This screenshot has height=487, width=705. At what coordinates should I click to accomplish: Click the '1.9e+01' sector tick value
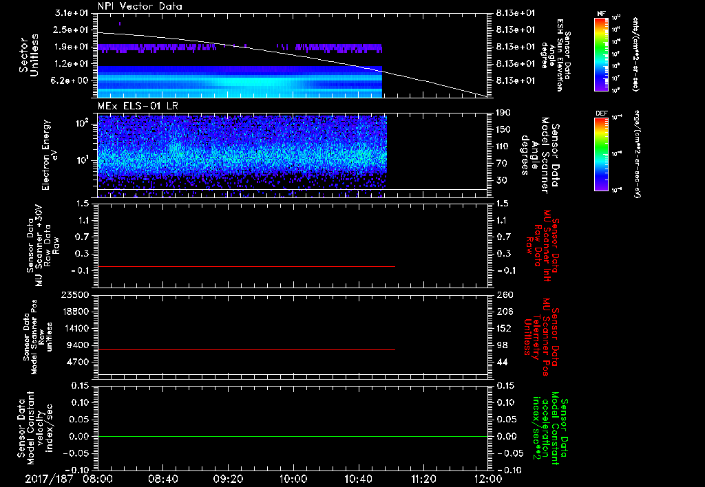[72, 47]
